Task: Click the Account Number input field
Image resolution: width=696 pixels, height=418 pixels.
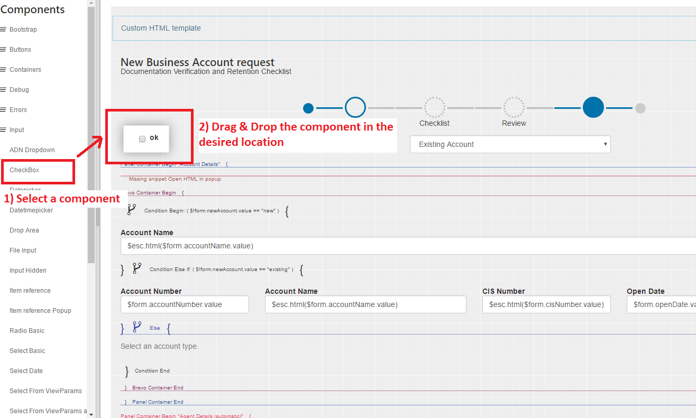Action: (185, 304)
